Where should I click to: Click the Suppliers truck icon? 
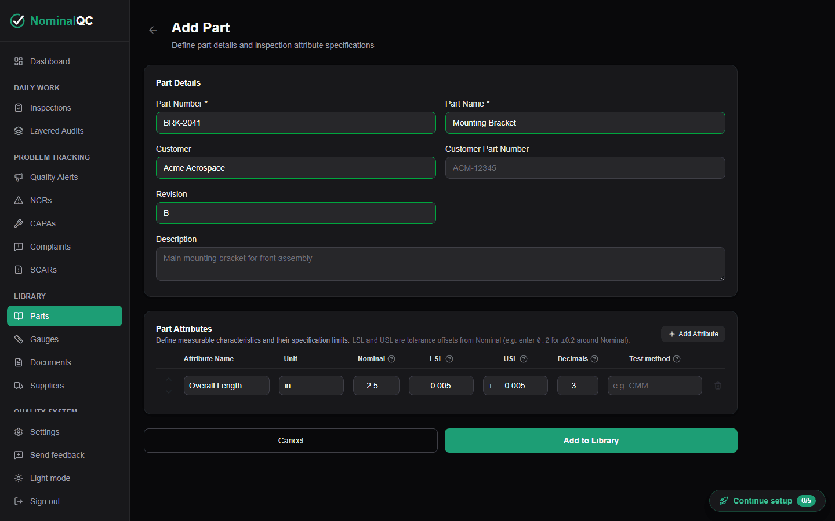click(x=19, y=386)
